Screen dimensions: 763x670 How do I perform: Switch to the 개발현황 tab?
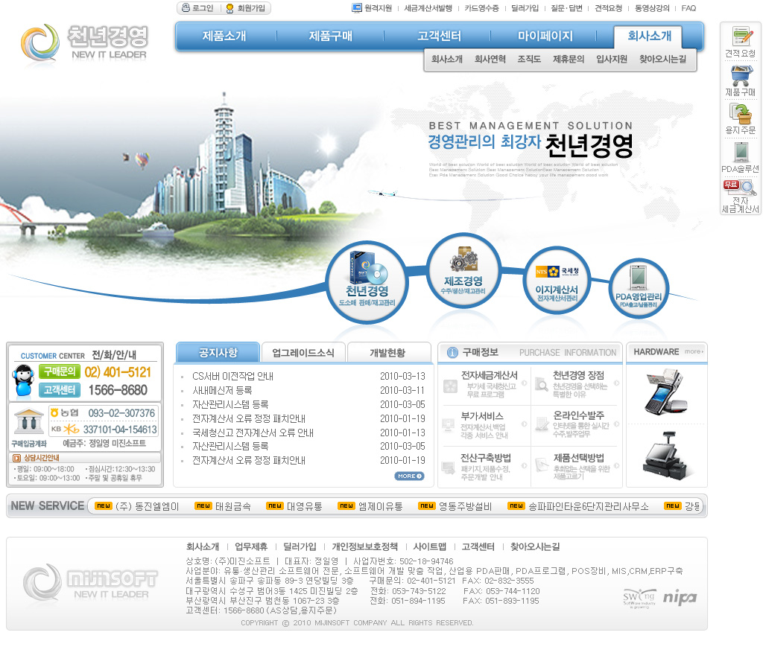(x=387, y=353)
